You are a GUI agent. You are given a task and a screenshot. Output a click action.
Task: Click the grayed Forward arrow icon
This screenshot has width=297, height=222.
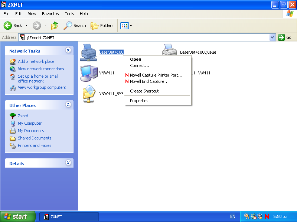(36, 26)
